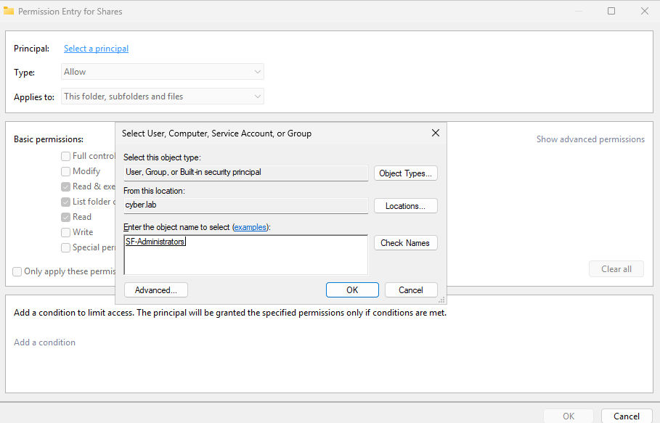Click Show advanced permissions link
This screenshot has height=423, width=660.
pos(590,139)
